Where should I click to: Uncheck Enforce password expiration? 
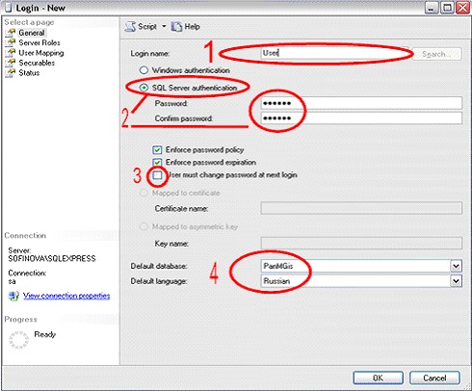coord(157,162)
